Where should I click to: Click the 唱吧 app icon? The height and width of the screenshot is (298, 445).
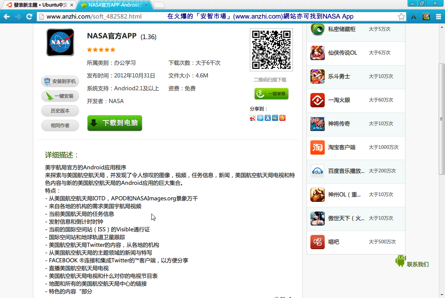pyautogui.click(x=317, y=242)
